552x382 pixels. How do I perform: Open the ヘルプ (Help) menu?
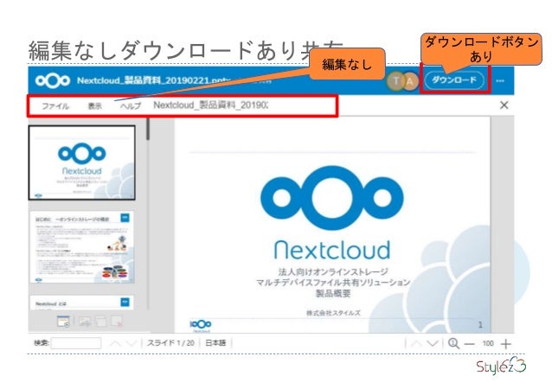tap(131, 106)
